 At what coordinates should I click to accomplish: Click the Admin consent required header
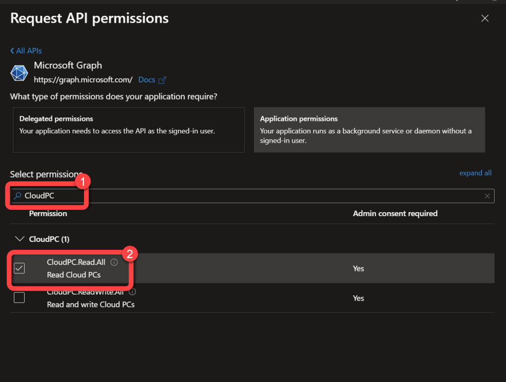coord(395,214)
